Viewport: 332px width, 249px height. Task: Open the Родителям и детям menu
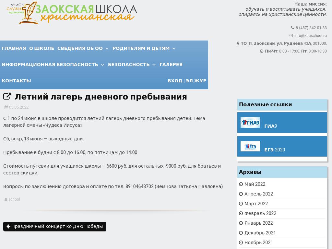[141, 48]
